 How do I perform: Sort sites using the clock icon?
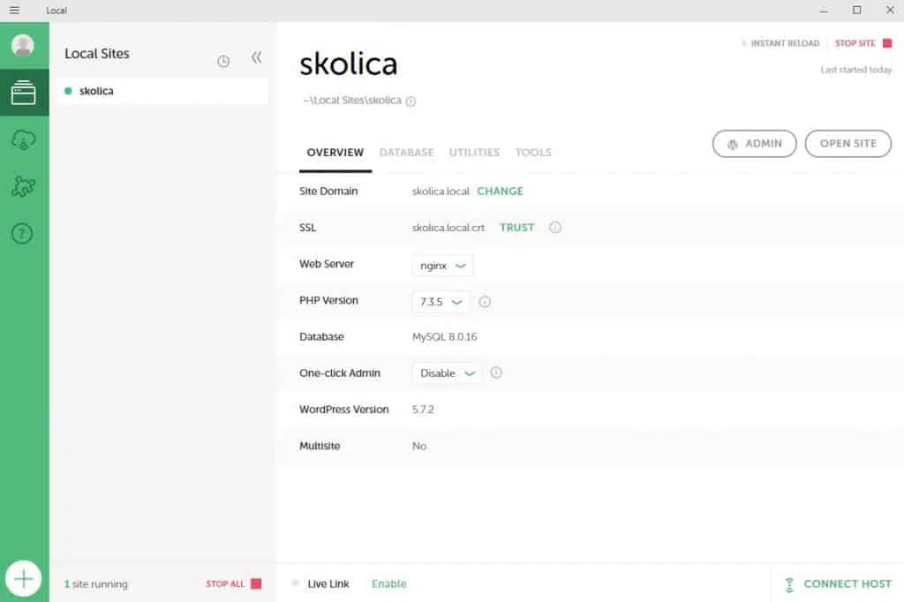click(x=223, y=61)
